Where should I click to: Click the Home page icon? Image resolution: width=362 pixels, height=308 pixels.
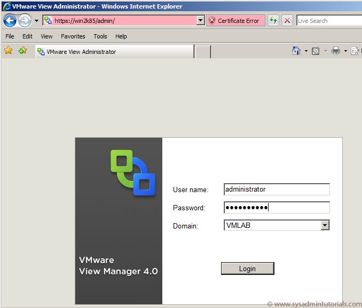[x=296, y=51]
